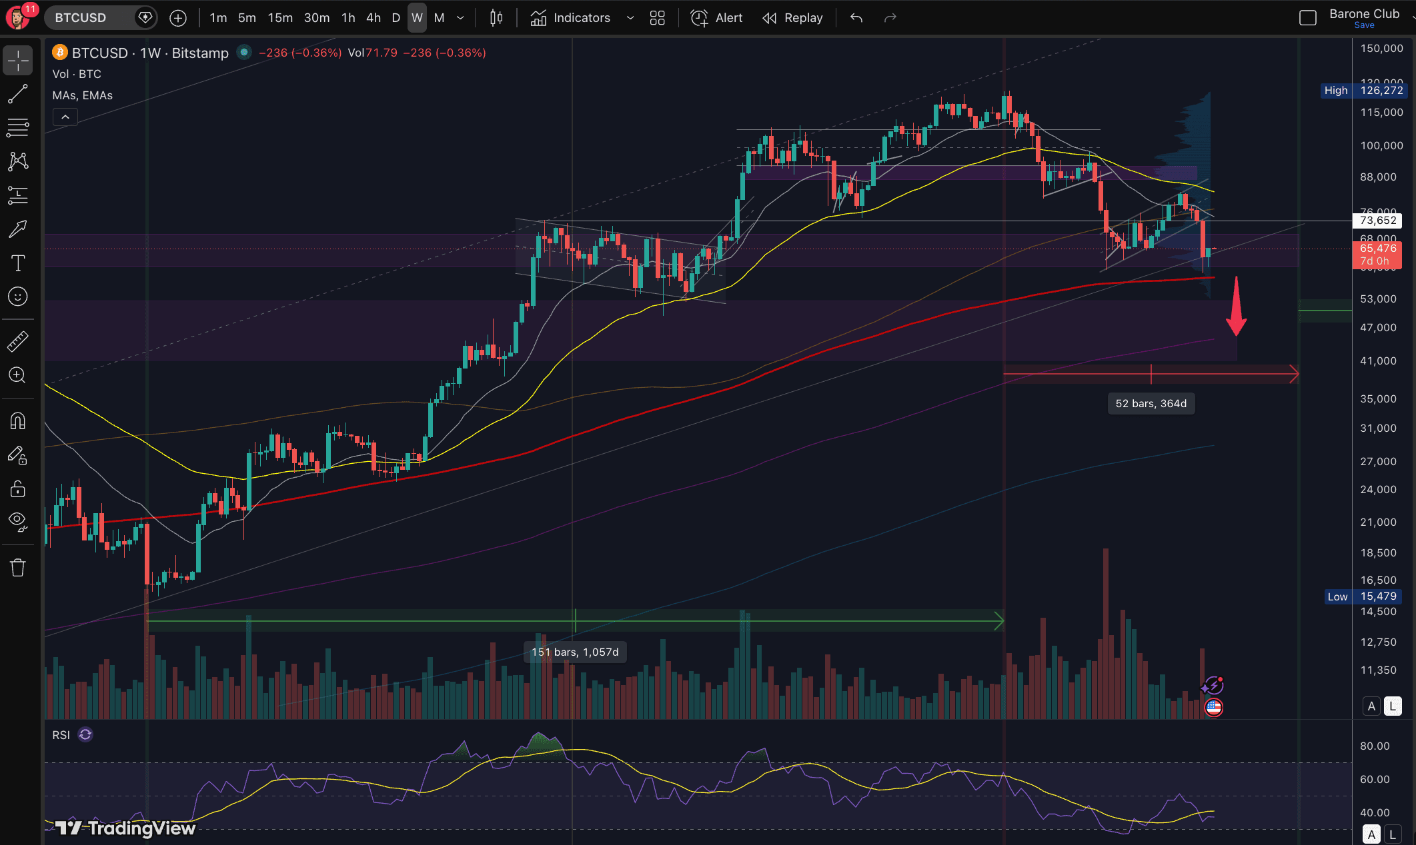The image size is (1416, 845).
Task: Open the Fibonacci retracement tools
Action: 18,127
